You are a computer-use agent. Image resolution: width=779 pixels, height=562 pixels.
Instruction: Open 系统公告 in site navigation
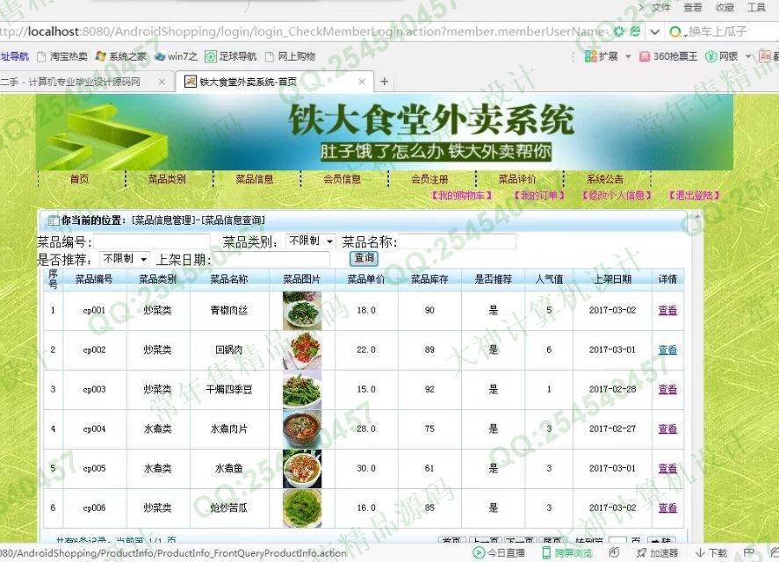coord(604,179)
